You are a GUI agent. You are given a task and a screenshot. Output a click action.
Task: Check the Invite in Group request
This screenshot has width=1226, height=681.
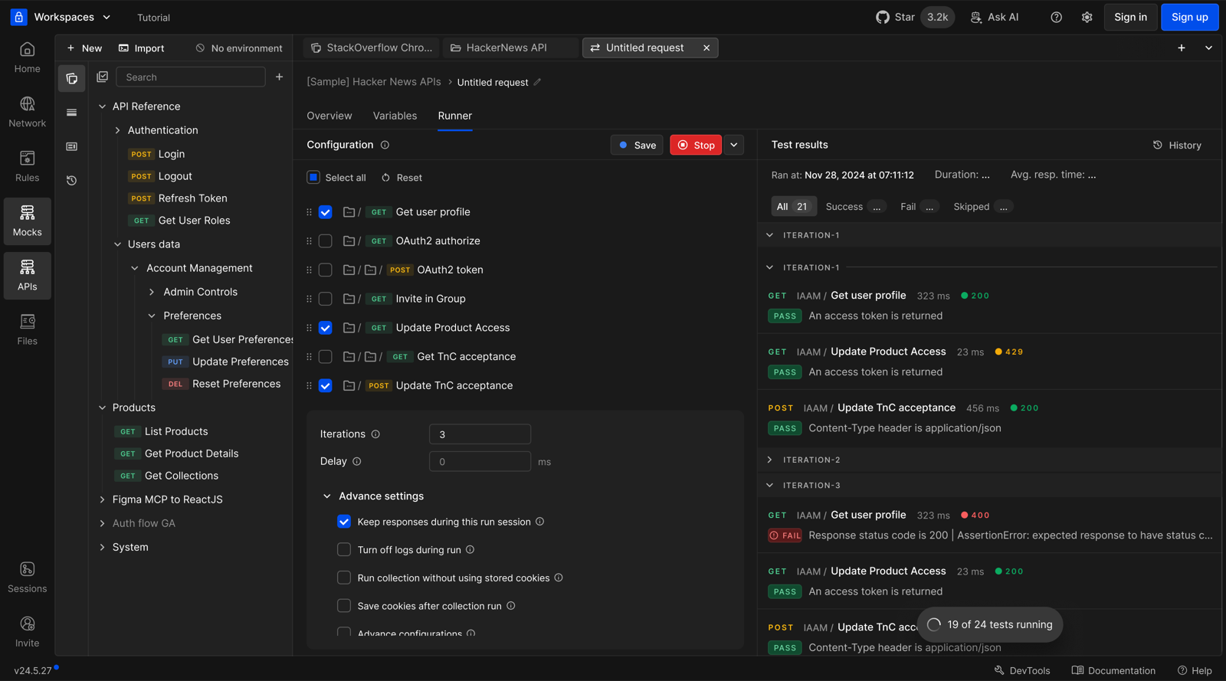[326, 299]
